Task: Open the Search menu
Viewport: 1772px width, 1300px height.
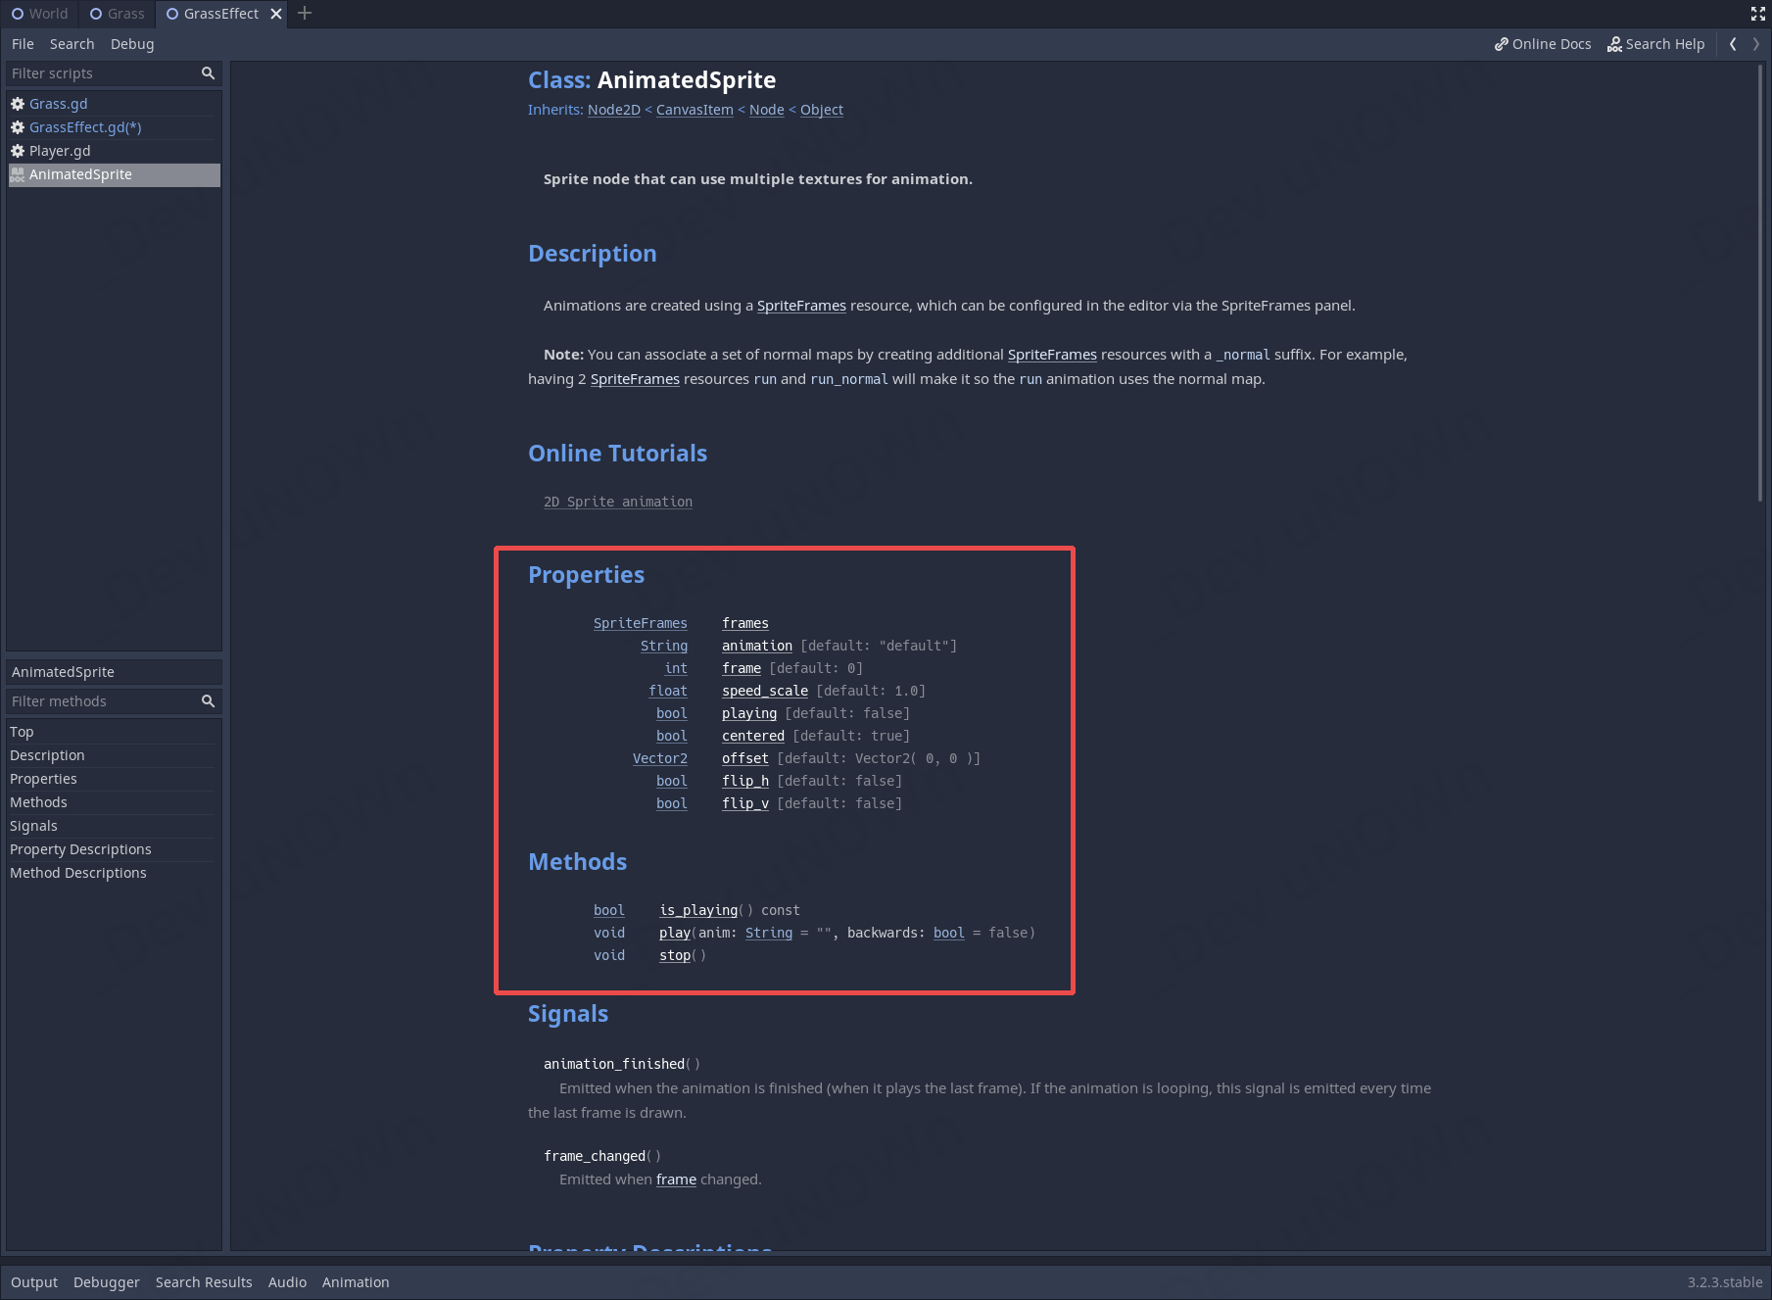Action: coord(72,44)
